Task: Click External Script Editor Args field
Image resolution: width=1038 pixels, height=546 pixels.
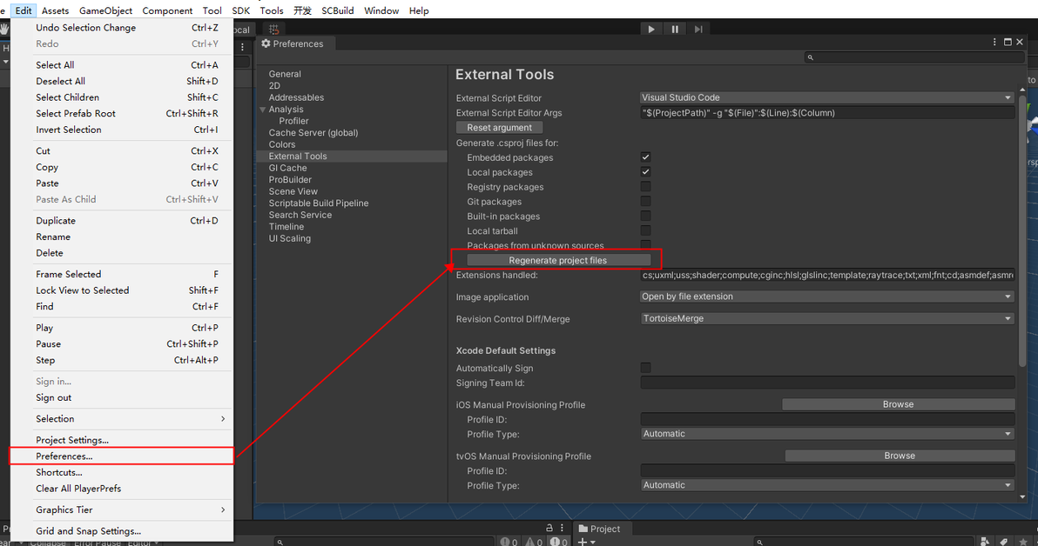Action: coord(826,113)
